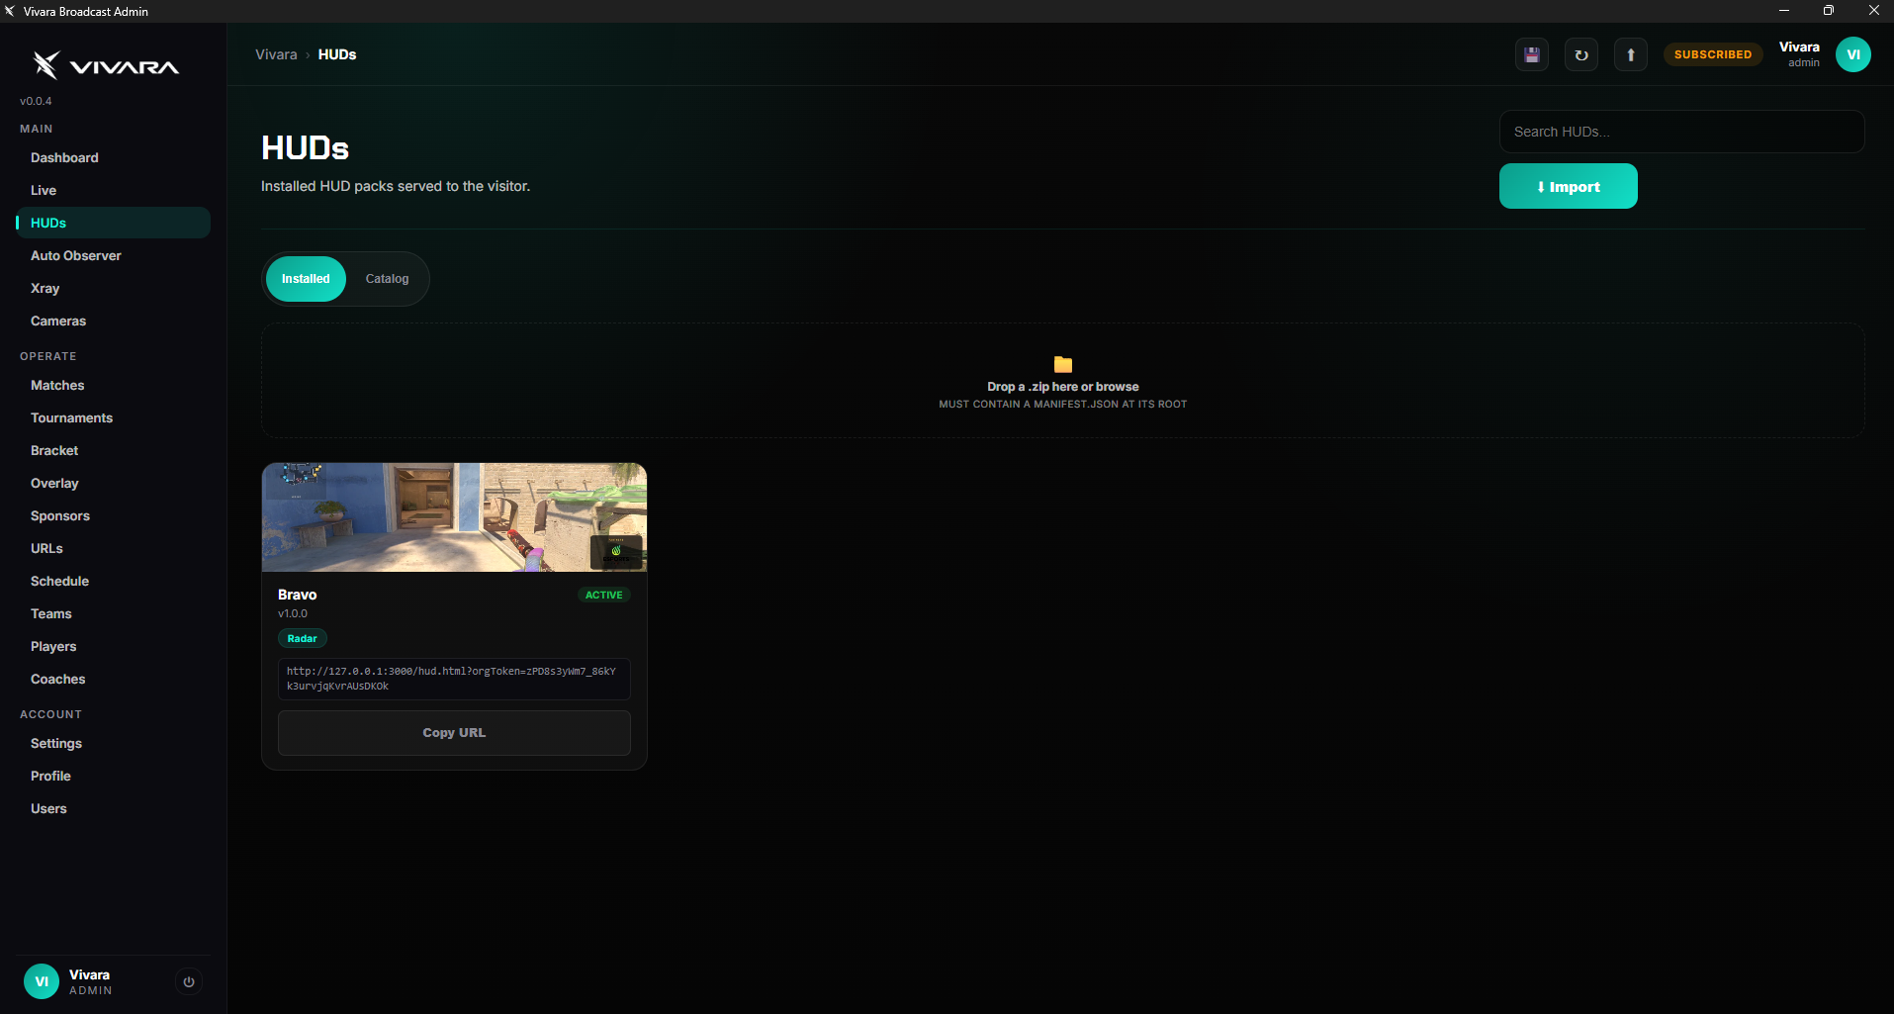Viewport: 1894px width, 1014px height.
Task: Open Coaches page
Action: 113,679
